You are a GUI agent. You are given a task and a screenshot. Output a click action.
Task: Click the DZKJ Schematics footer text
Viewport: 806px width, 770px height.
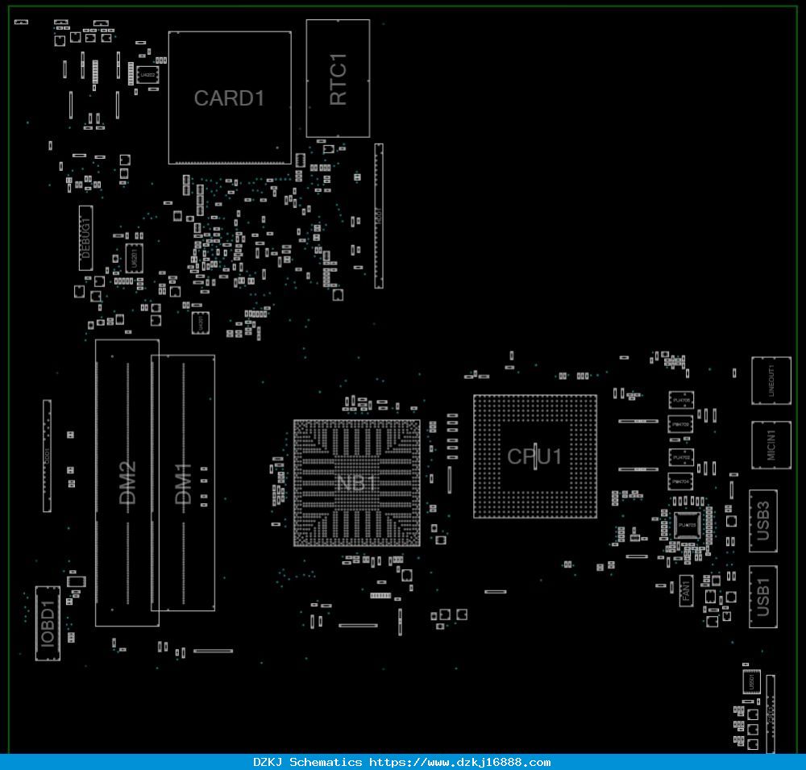(x=307, y=762)
